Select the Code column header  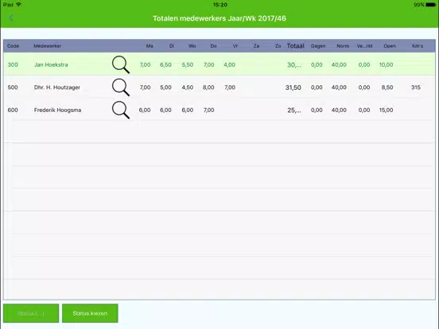14,46
